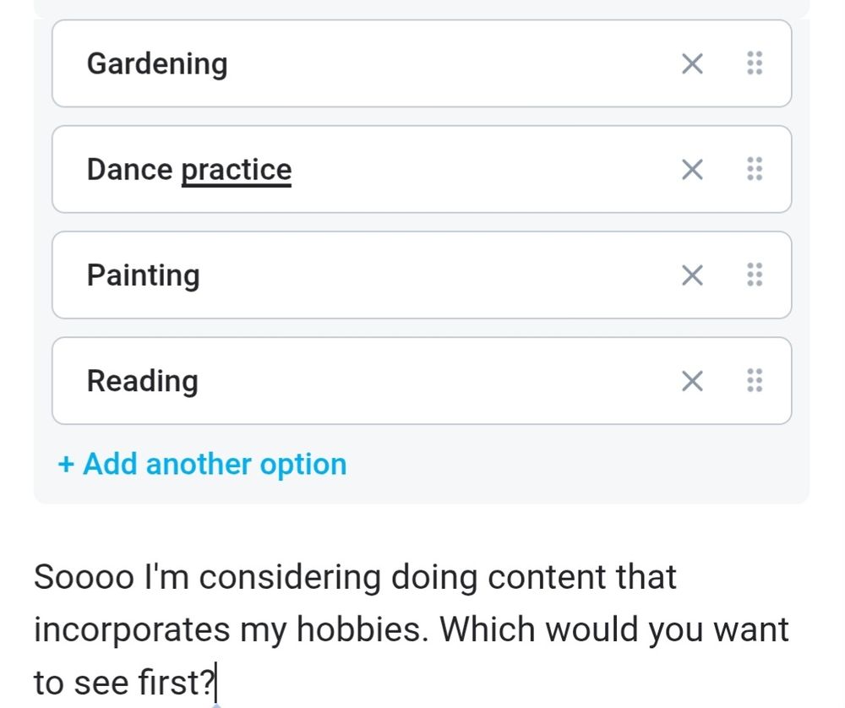Click the drag handle next to Reading

[x=755, y=380]
